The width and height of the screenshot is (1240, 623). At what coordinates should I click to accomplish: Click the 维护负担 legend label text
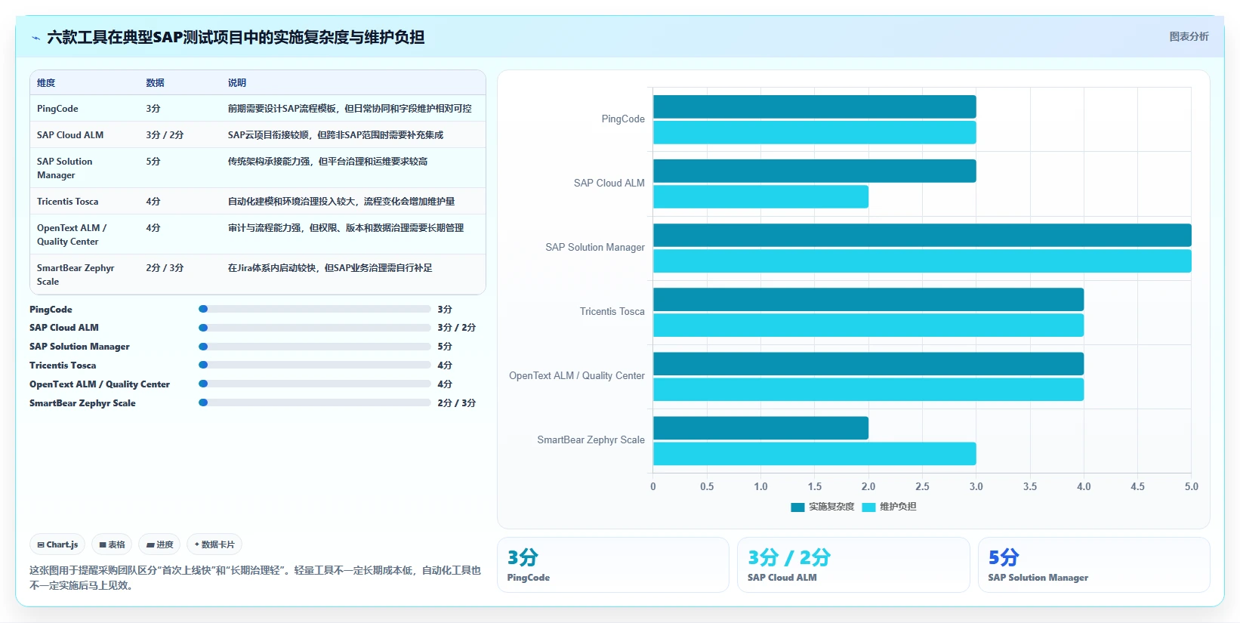click(x=898, y=507)
